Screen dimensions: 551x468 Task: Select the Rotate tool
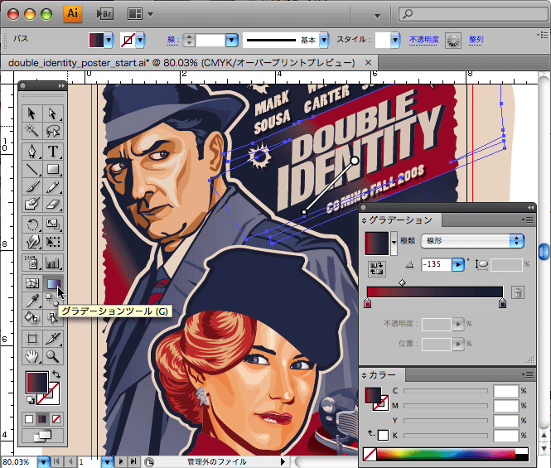(x=32, y=224)
